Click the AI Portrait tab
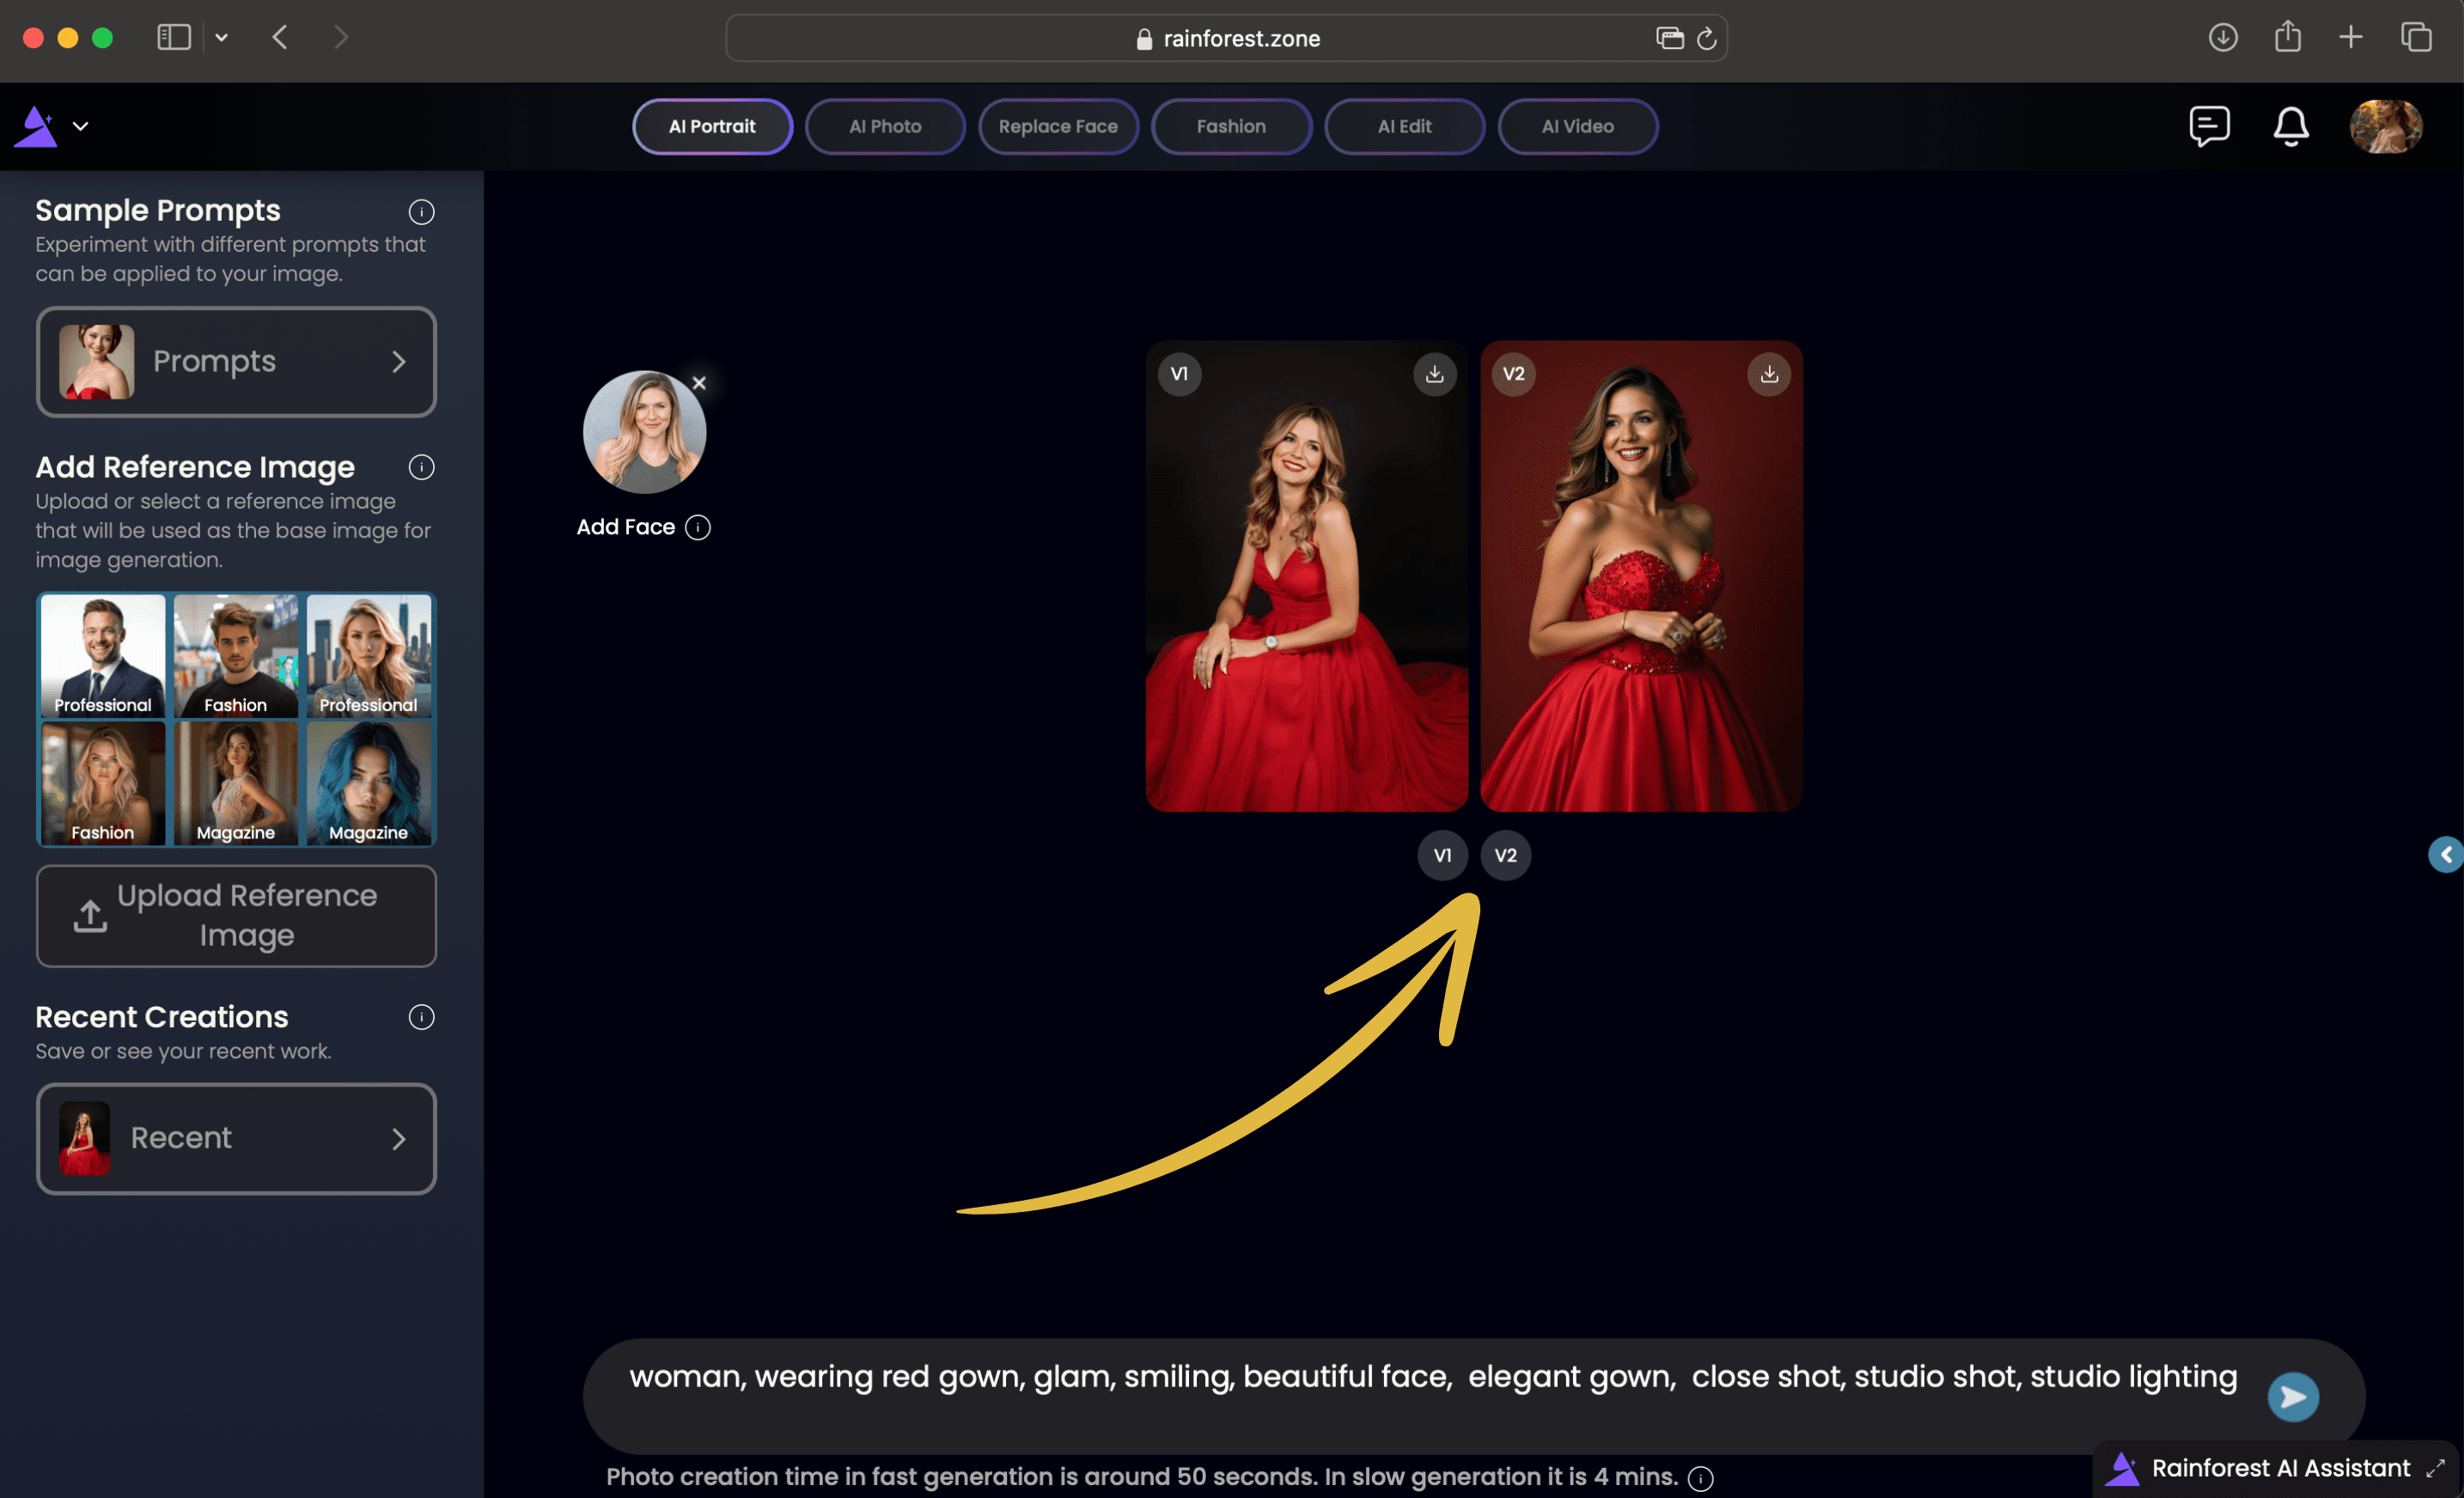 coord(713,125)
